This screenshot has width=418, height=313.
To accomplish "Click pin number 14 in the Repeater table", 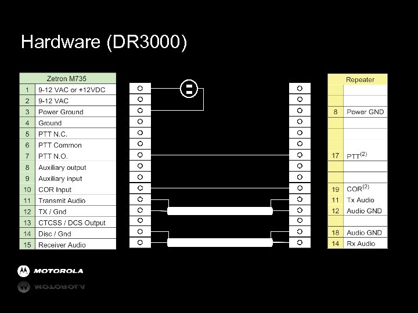I will pyautogui.click(x=336, y=243).
